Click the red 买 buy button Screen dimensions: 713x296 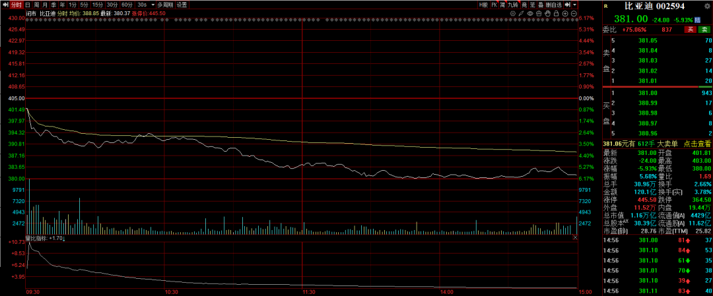(x=690, y=30)
